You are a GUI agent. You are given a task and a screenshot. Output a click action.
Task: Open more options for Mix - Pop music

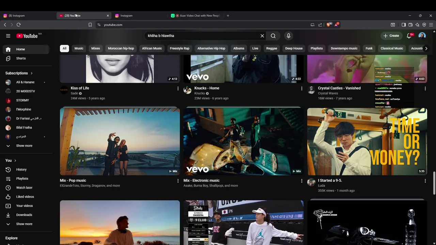(178, 181)
